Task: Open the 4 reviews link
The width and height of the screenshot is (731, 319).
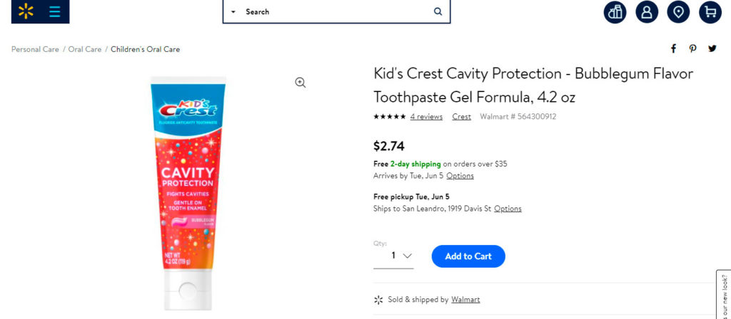Action: pos(426,117)
